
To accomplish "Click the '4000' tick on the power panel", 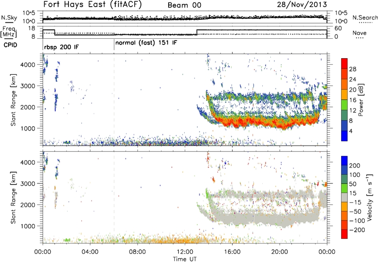I will click(28, 65).
